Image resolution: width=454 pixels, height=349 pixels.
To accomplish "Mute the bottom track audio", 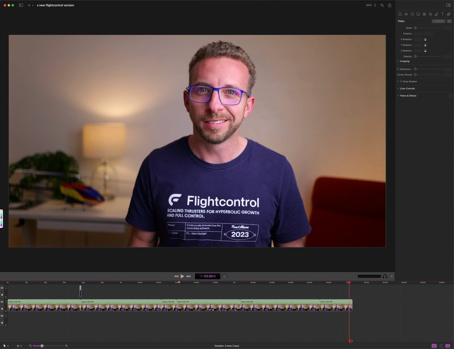I will (2, 323).
